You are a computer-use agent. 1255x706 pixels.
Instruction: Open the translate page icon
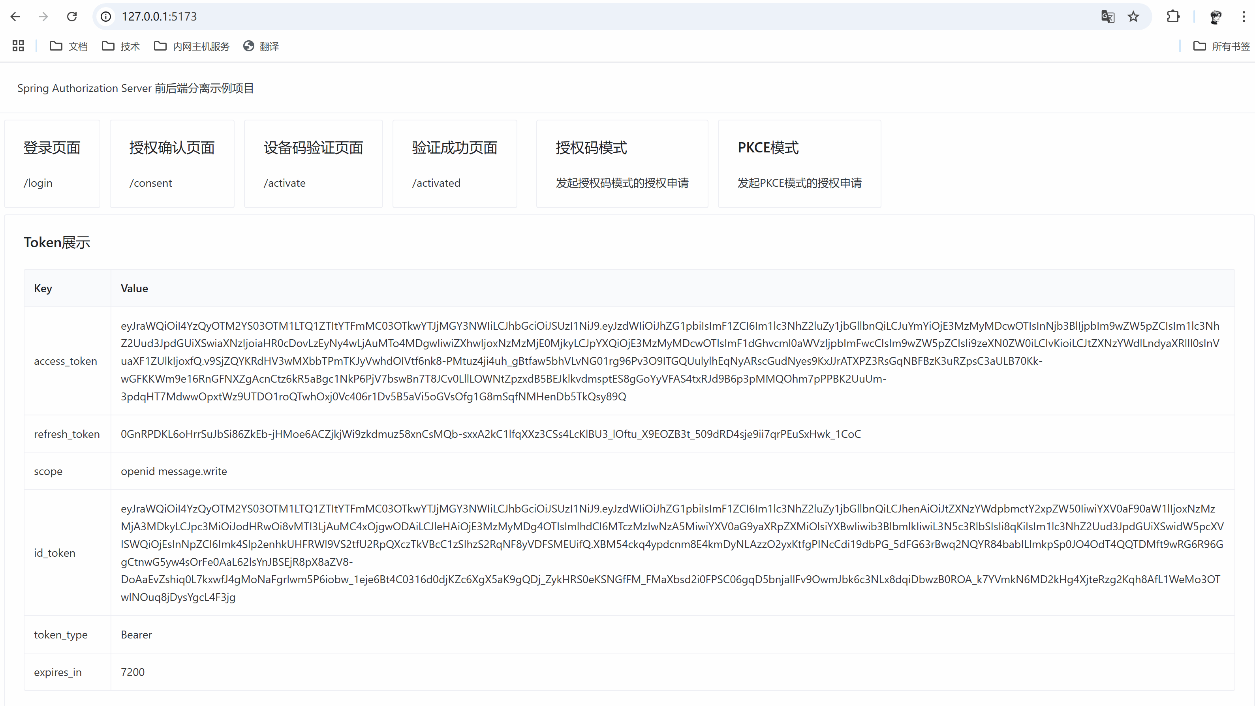click(1108, 17)
